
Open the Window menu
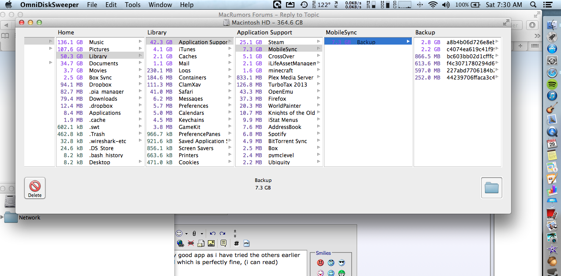pos(160,5)
